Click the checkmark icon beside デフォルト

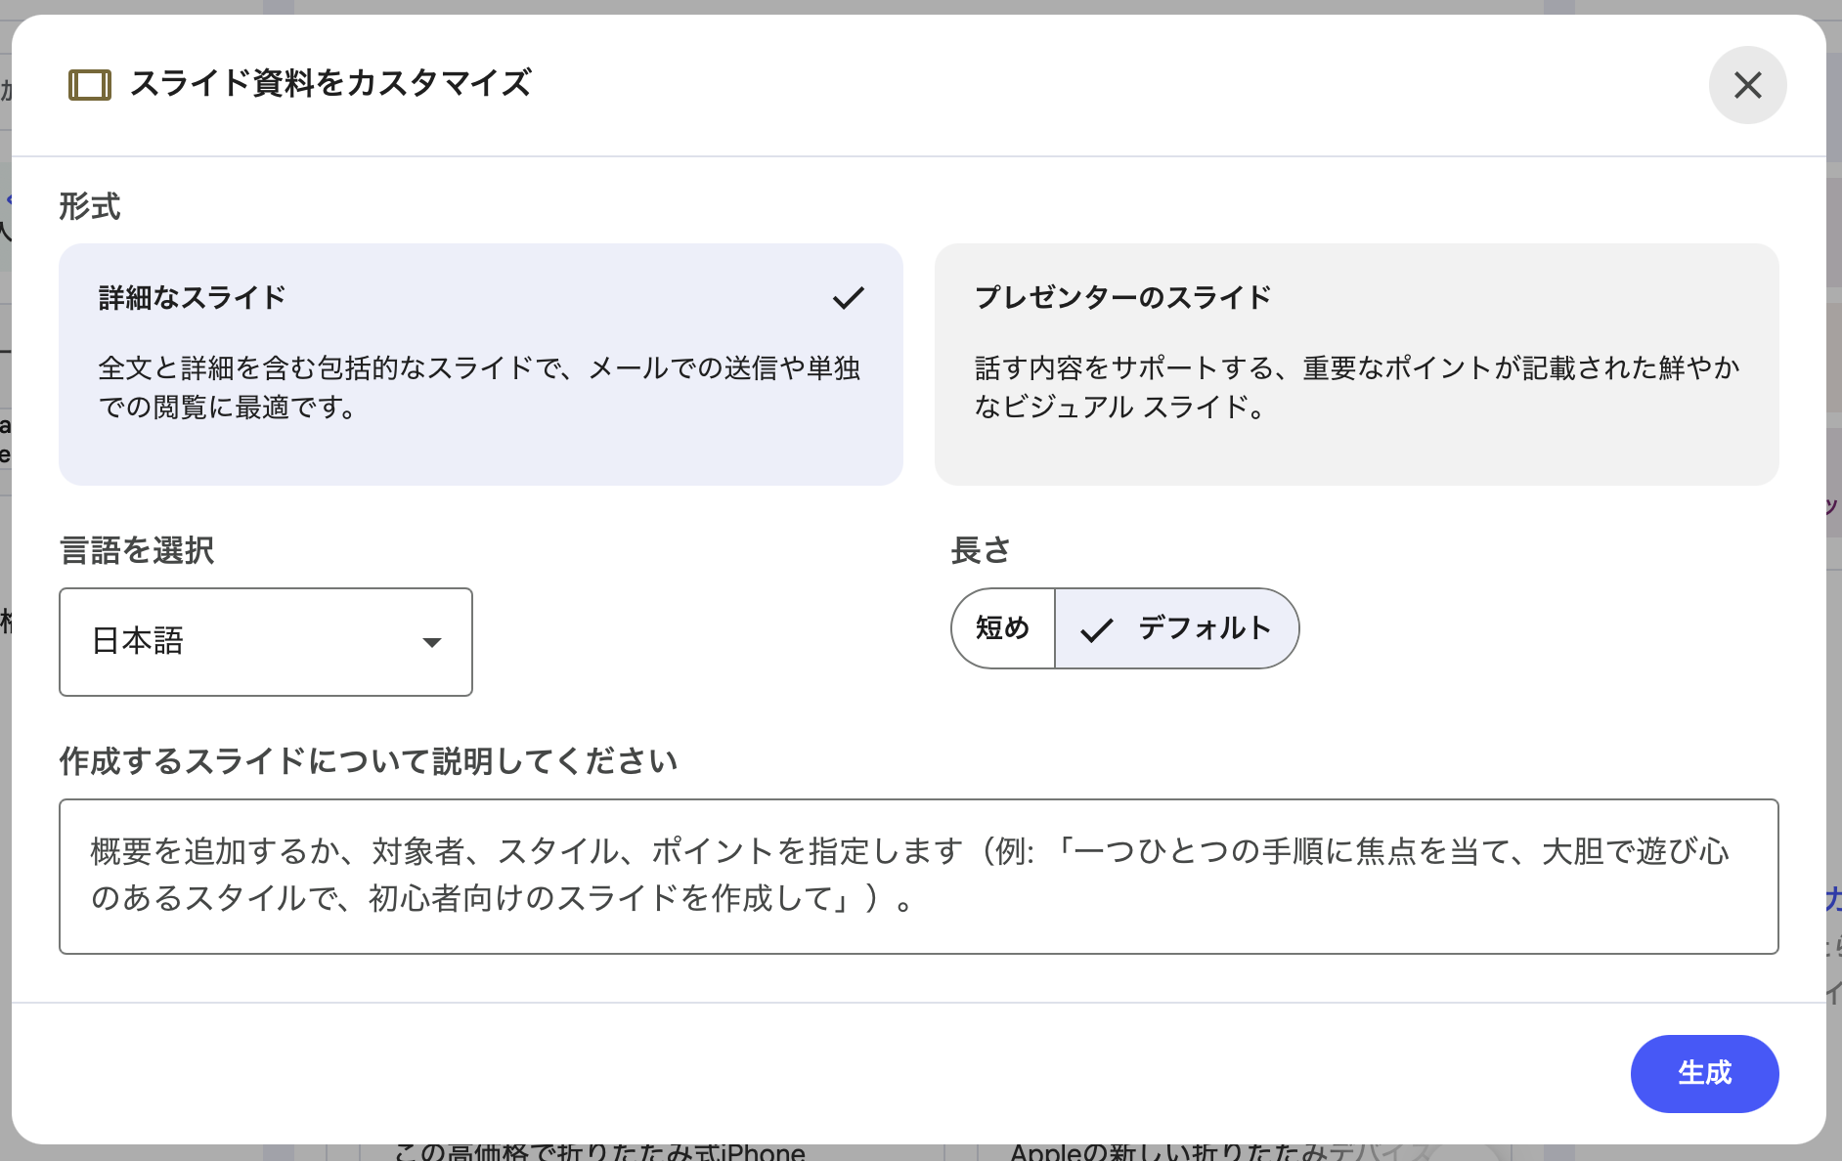[x=1096, y=630]
